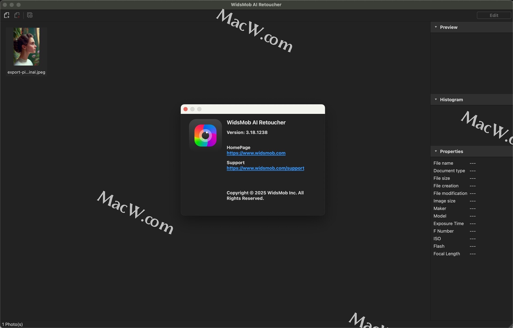The width and height of the screenshot is (513, 328).
Task: Open the widsmob.com homepage link
Action: [x=256, y=153]
